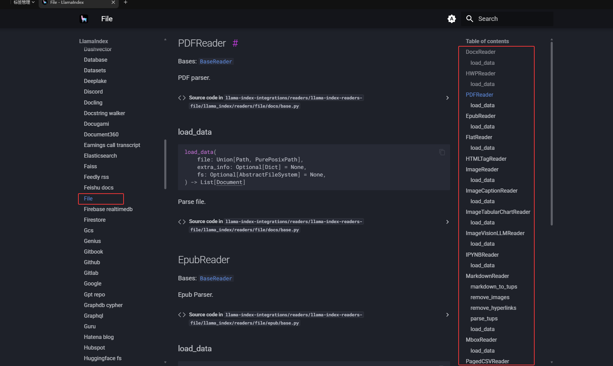
Task: Open Graphql in the sidebar
Action: click(x=93, y=316)
